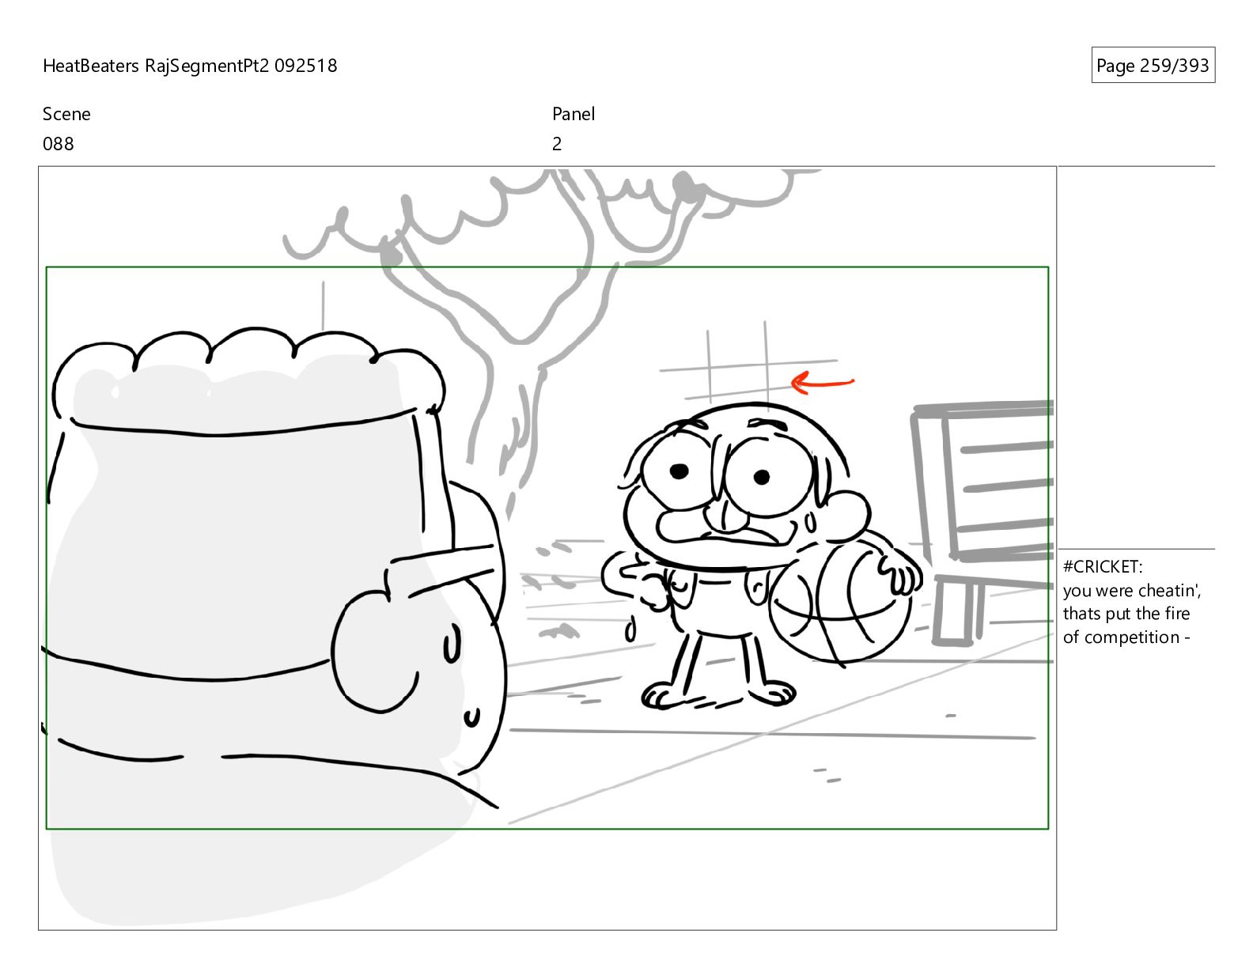The image size is (1253, 968).
Task: Click scene number '088'
Action: (x=59, y=144)
